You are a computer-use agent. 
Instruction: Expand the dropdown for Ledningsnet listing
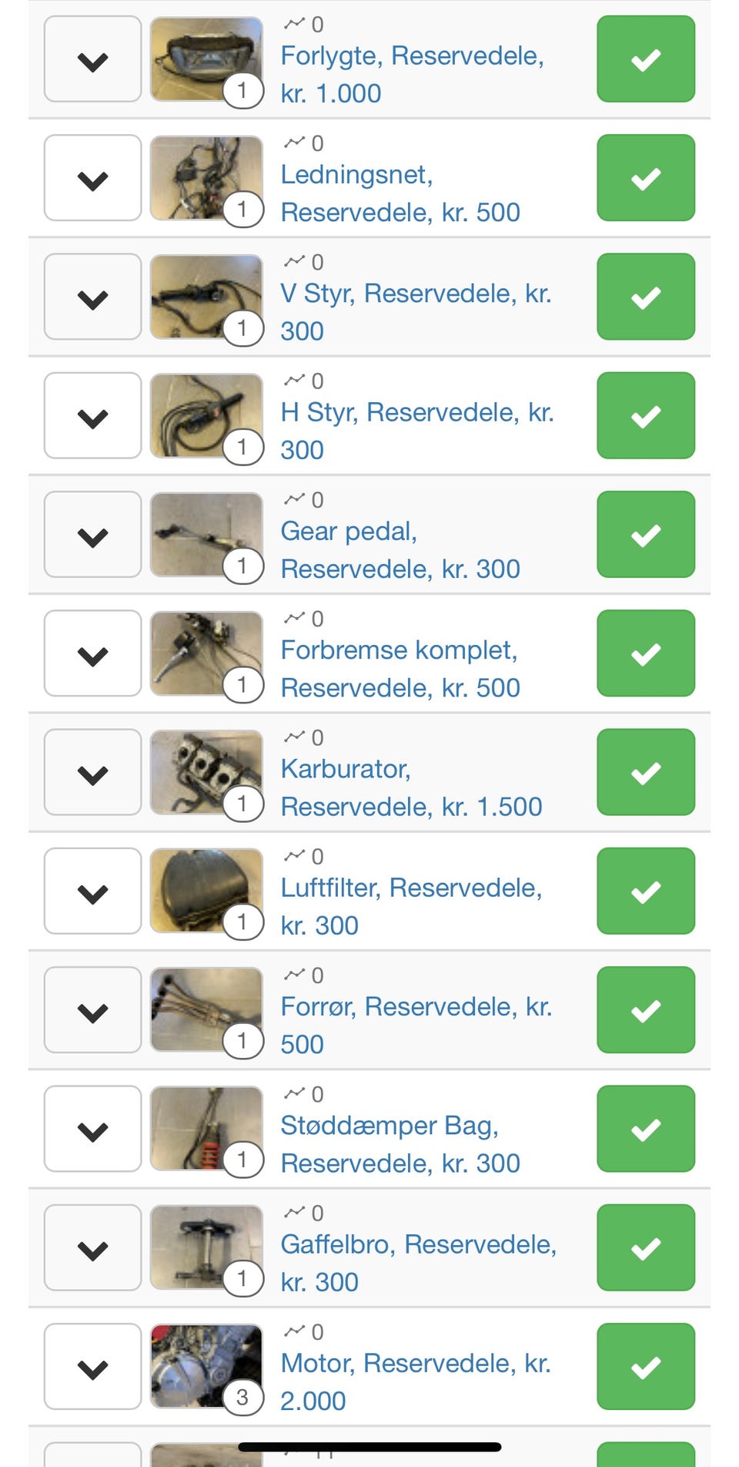pos(92,179)
